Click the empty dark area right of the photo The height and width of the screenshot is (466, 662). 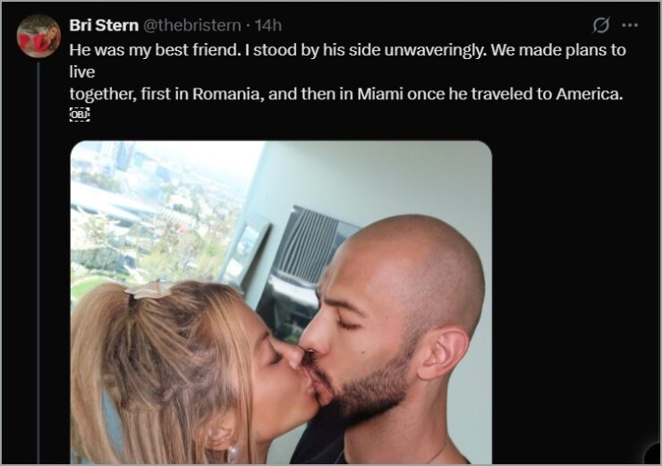click(574, 295)
